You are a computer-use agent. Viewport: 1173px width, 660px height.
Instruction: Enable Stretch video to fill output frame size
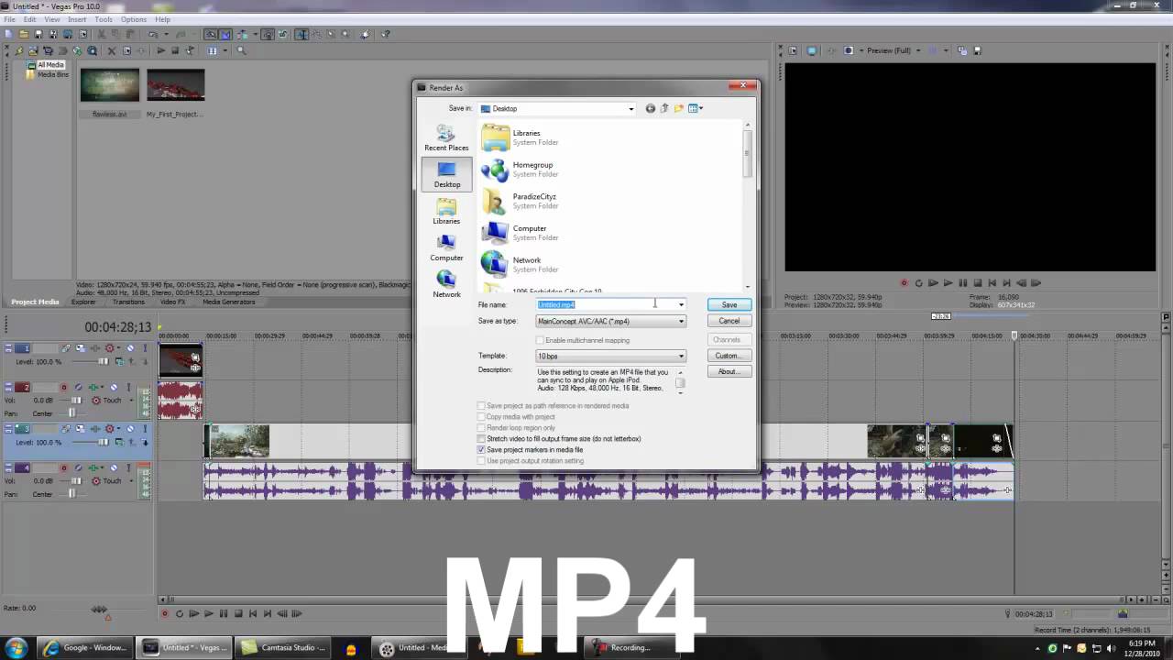481,439
